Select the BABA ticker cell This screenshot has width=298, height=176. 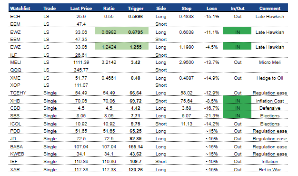pyautogui.click(x=16, y=147)
